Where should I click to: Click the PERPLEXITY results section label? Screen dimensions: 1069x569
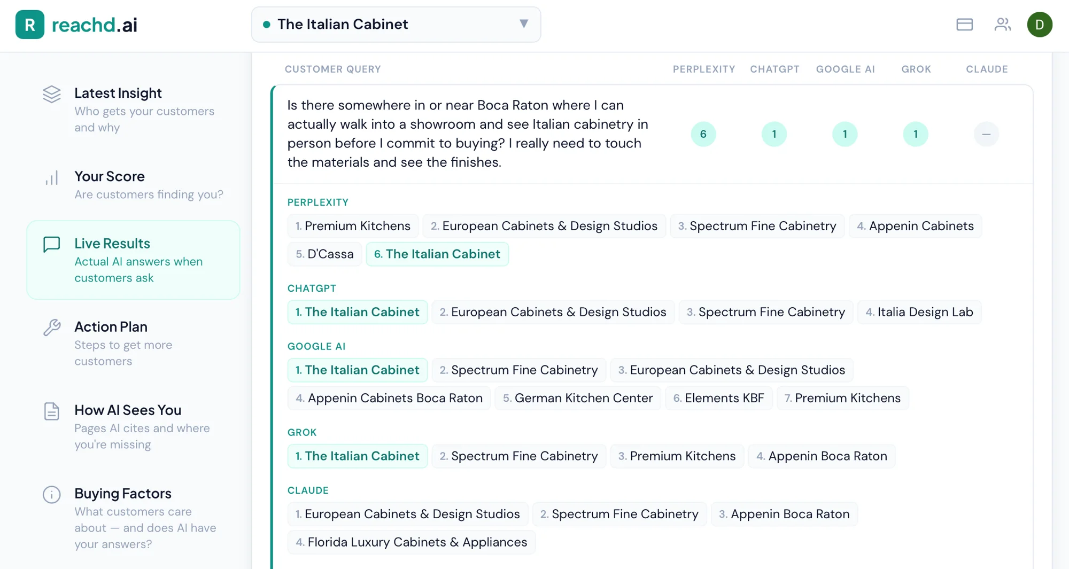click(x=318, y=202)
